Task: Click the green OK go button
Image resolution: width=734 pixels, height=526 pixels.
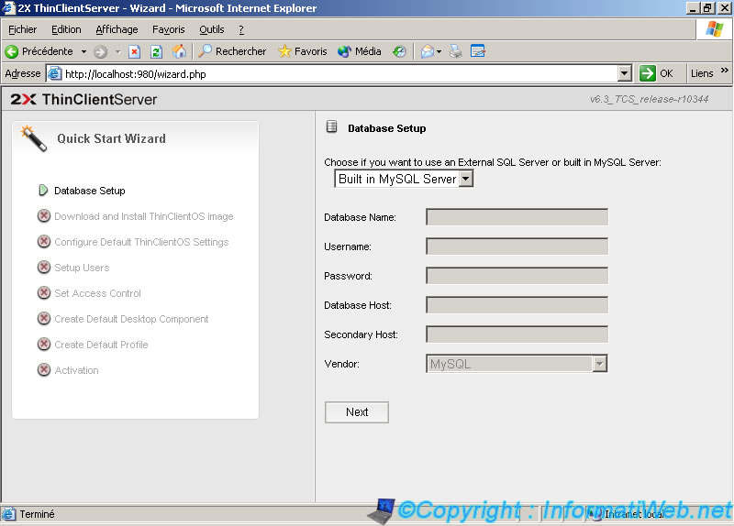Action: (x=656, y=73)
